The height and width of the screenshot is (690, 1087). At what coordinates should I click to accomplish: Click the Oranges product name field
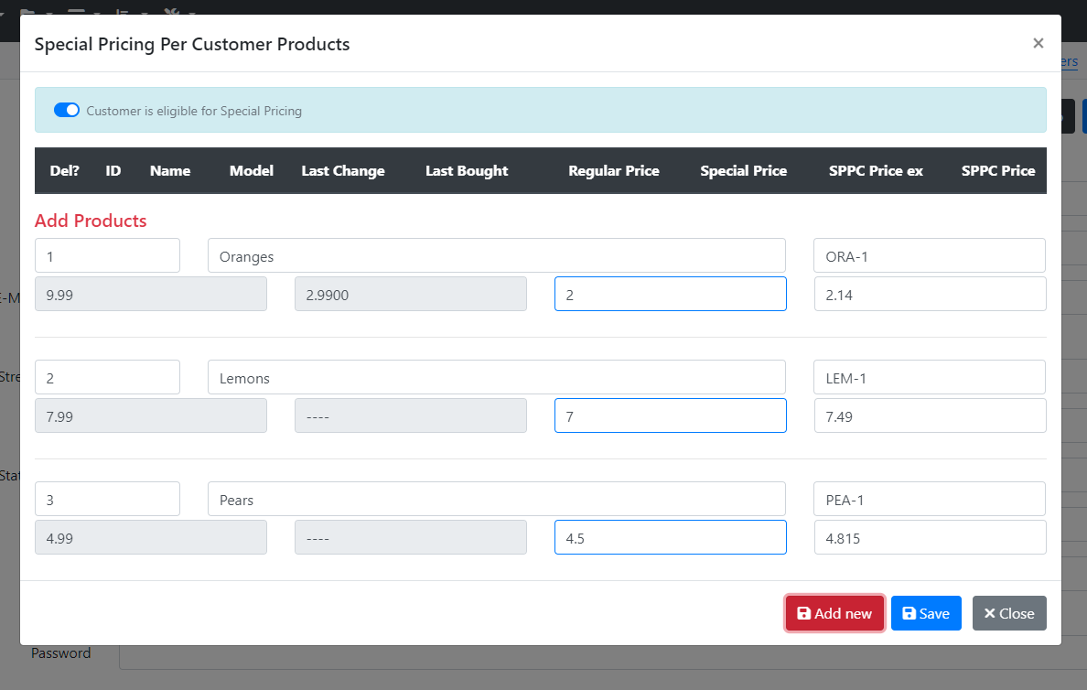(496, 256)
